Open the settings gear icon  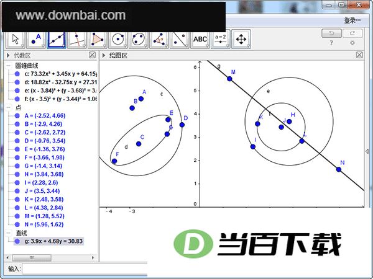pos(352,43)
